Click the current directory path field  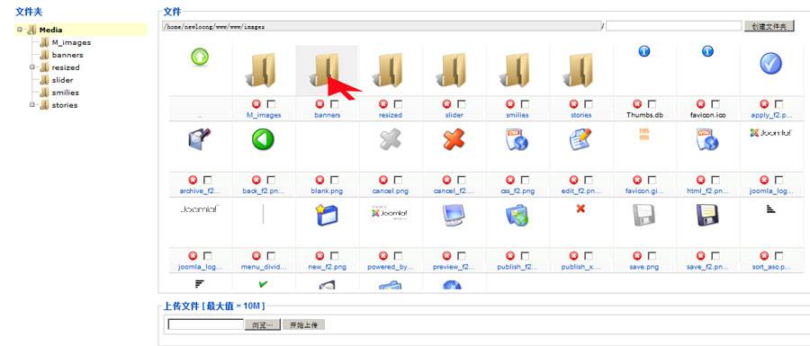pos(382,26)
